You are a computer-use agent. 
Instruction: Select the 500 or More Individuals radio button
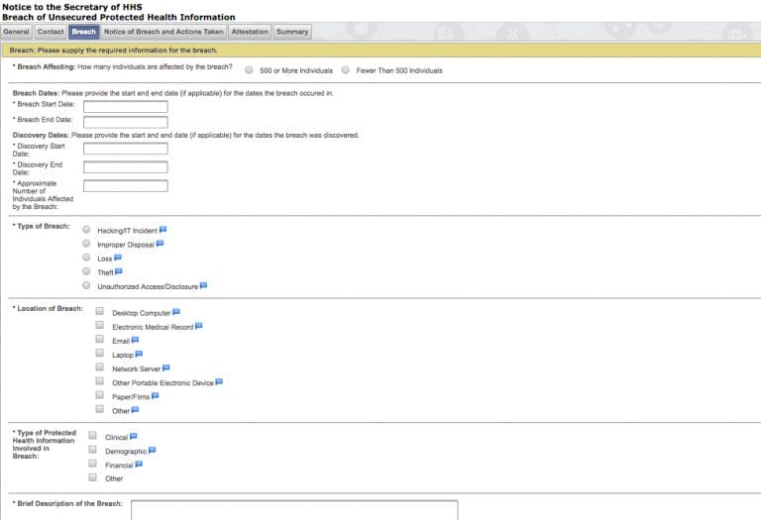(x=248, y=70)
